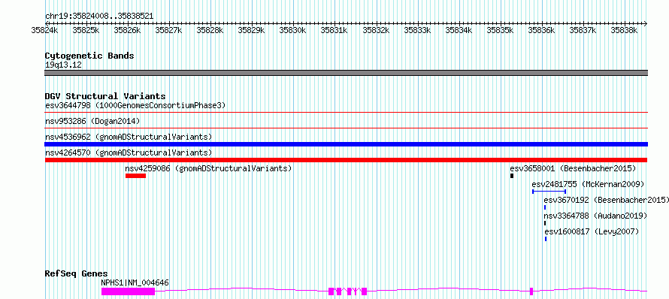Select the RefSeq Genes track heading
The width and height of the screenshot is (669, 299).
pyautogui.click(x=77, y=273)
